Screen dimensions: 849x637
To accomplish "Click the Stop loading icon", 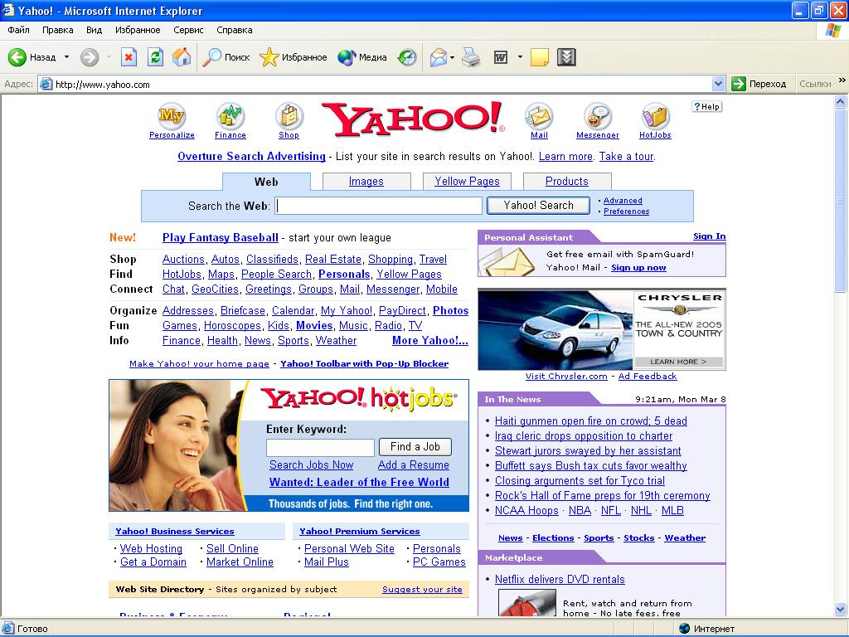I will 129,57.
